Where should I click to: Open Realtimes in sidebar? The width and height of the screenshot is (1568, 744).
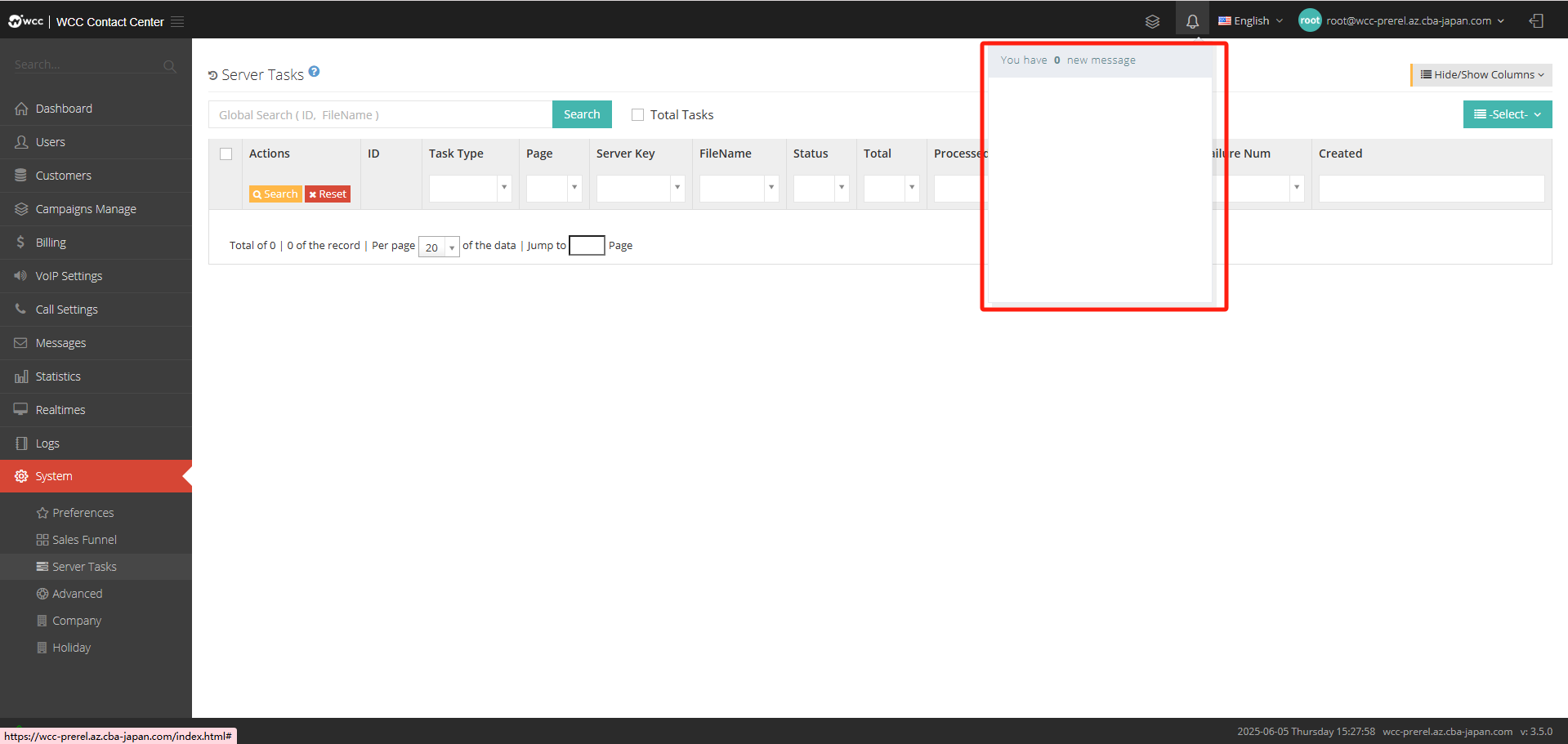pyautogui.click(x=96, y=410)
